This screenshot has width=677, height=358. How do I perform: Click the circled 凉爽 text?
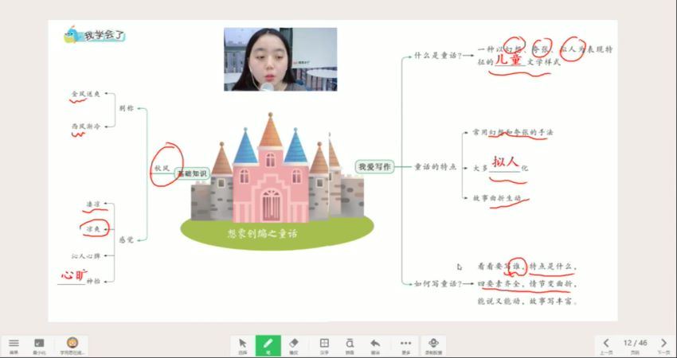[93, 229]
